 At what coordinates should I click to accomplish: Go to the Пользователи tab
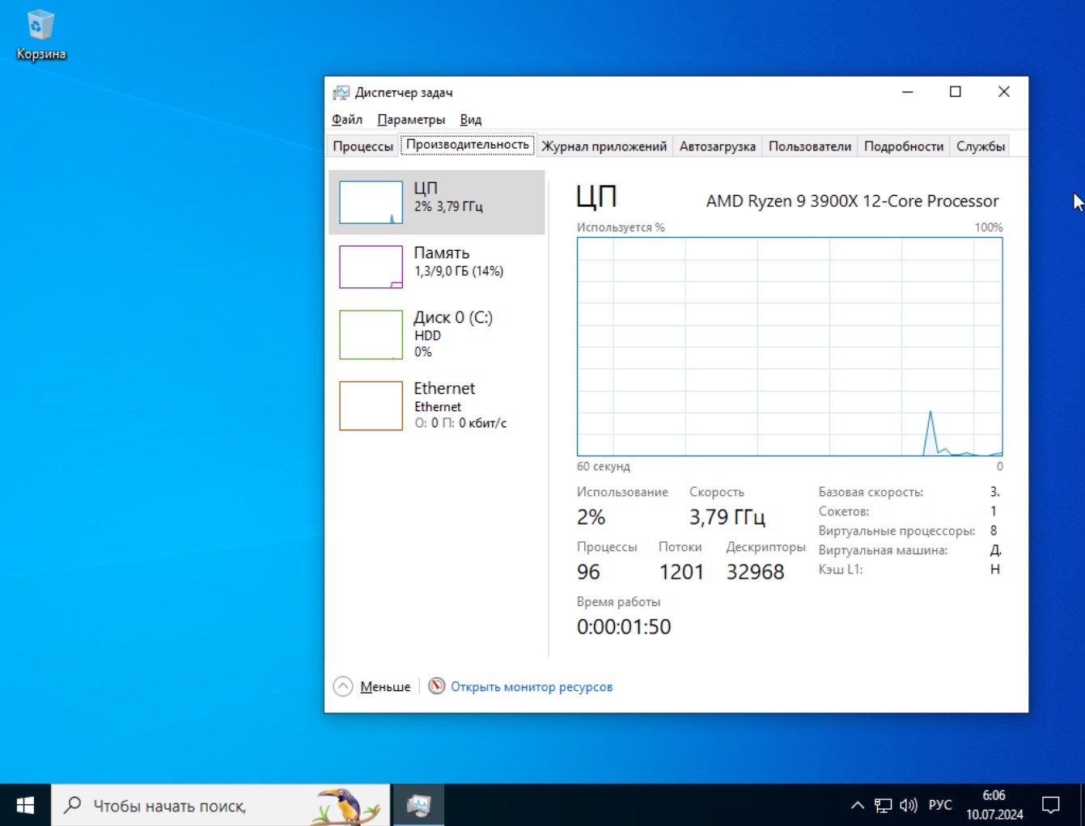coord(810,146)
